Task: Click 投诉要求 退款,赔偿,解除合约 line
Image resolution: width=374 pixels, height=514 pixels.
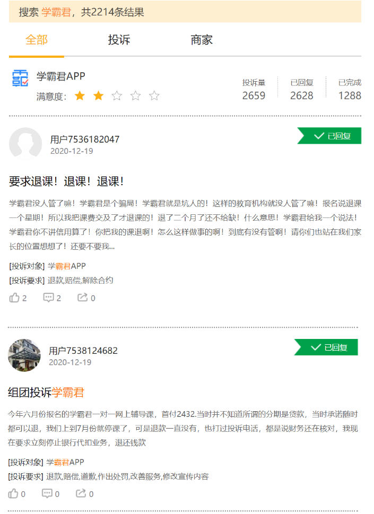Action: [x=61, y=280]
